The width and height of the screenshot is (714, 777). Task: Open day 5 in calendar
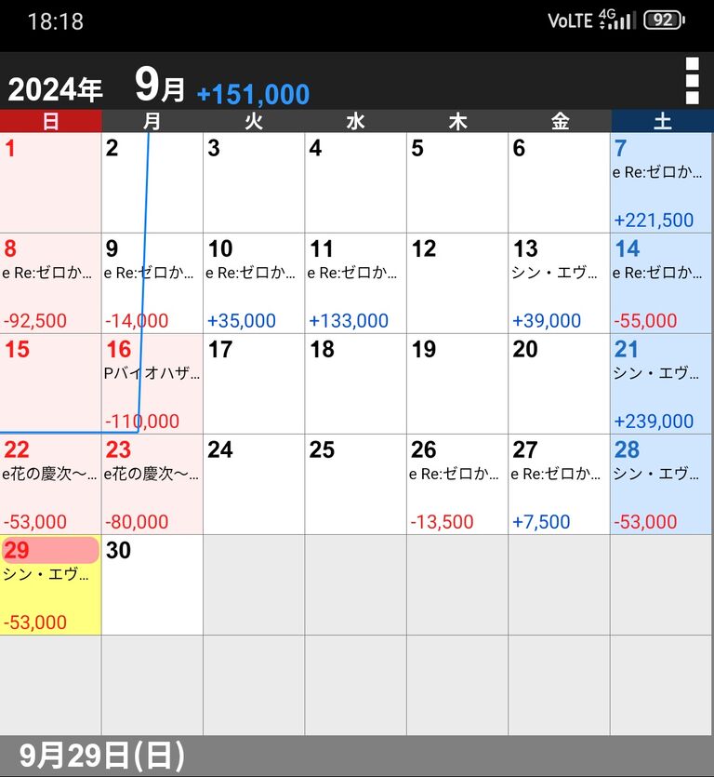point(457,182)
